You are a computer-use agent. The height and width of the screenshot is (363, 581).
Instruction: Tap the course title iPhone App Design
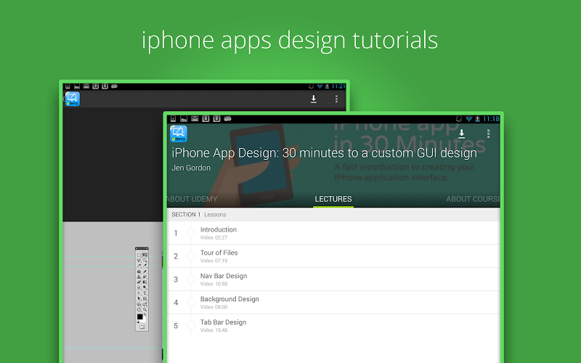(x=324, y=153)
